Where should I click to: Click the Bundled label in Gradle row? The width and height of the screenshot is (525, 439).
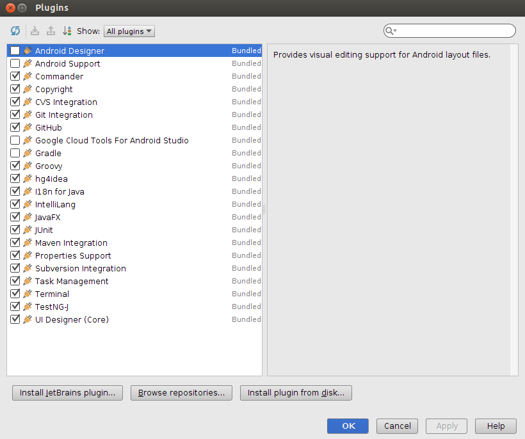pyautogui.click(x=246, y=153)
